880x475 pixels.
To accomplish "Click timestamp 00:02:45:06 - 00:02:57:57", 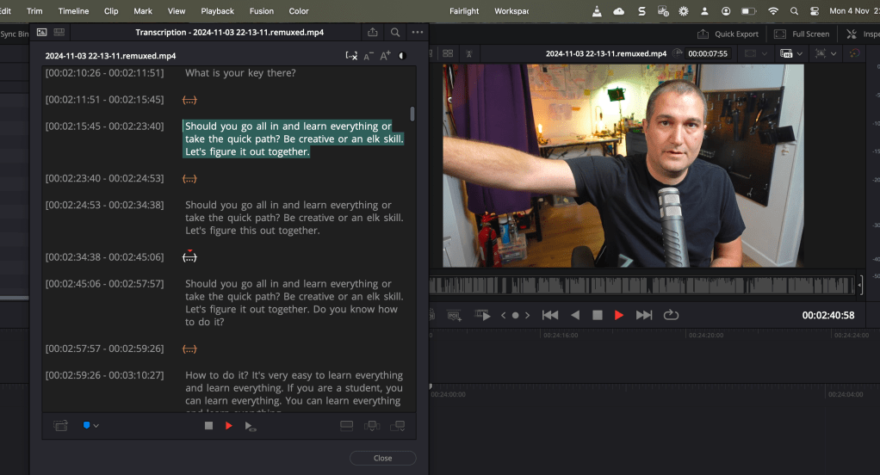I will click(x=105, y=284).
